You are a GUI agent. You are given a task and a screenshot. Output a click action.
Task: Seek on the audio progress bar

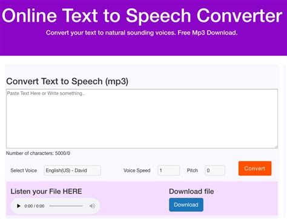pos(66,206)
